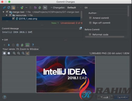132x101 pixels.
Task: Toggle the green highlighted Diff toolbar button
Action: [27, 45]
